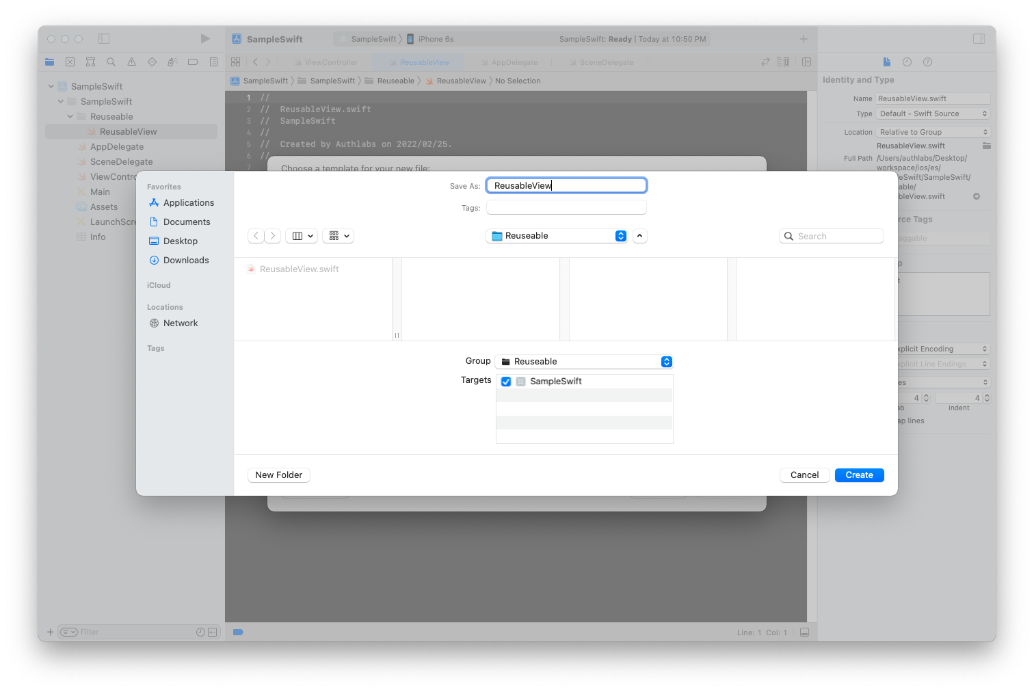Open the Issue navigator warning icon
This screenshot has height=692, width=1034.
[131, 62]
